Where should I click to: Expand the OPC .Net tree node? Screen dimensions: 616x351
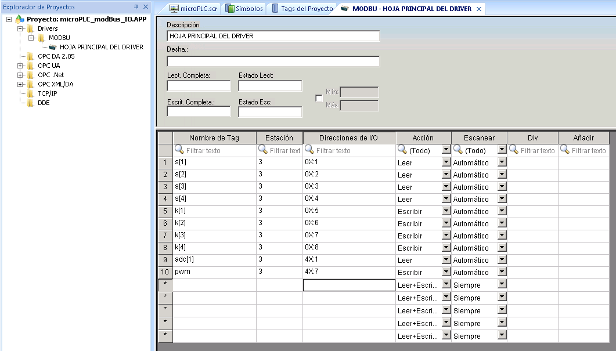[x=20, y=75]
